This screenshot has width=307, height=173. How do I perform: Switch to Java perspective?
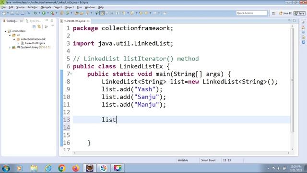pyautogui.click(x=299, y=13)
